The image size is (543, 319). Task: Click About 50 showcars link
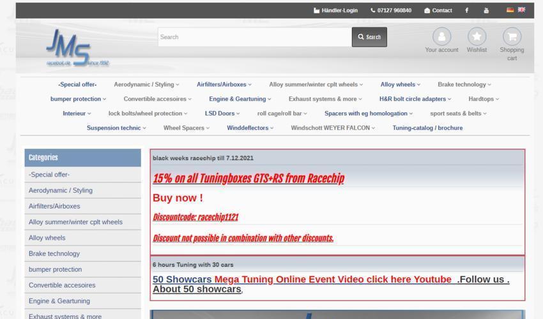197,289
